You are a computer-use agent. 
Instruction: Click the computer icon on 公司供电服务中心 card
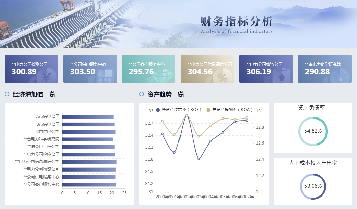click(x=106, y=75)
